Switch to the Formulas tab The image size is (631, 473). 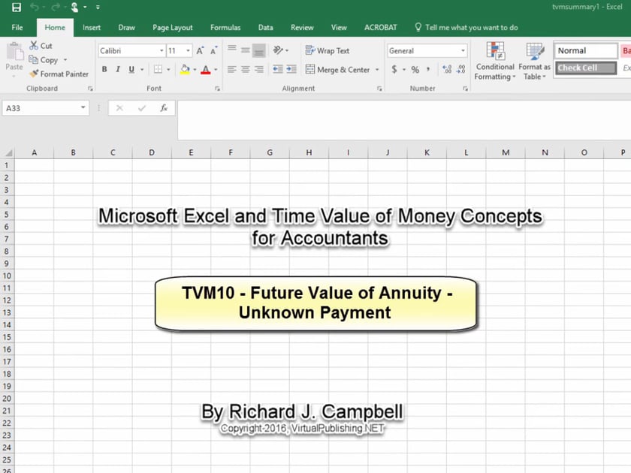tap(225, 27)
